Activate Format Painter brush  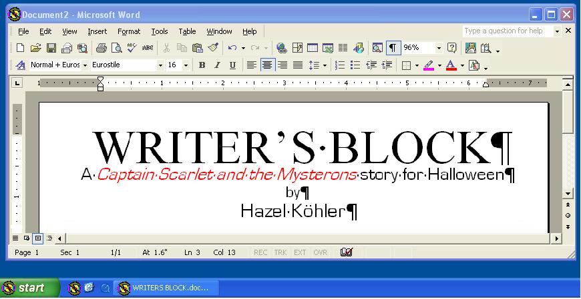(213, 48)
